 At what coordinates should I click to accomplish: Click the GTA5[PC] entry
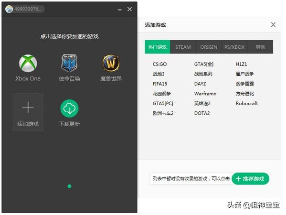coord(163,104)
